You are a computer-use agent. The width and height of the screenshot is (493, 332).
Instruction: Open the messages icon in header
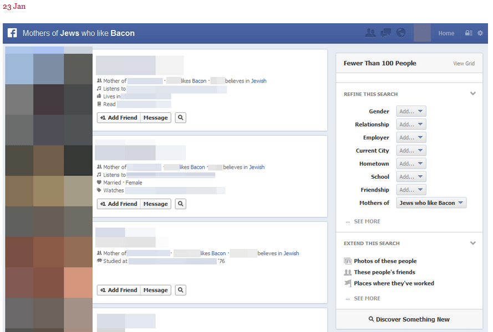[x=386, y=33]
